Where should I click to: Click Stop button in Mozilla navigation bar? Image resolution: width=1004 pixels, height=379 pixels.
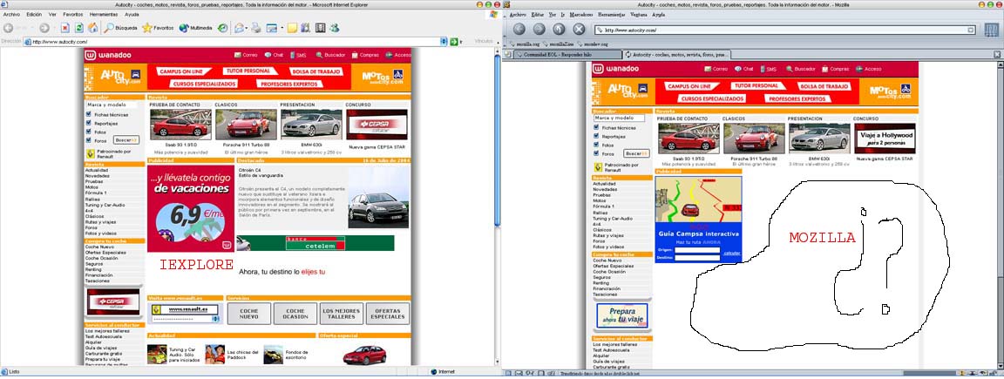[579, 29]
